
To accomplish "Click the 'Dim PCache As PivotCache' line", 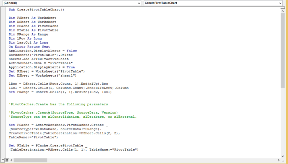I will [33, 26].
